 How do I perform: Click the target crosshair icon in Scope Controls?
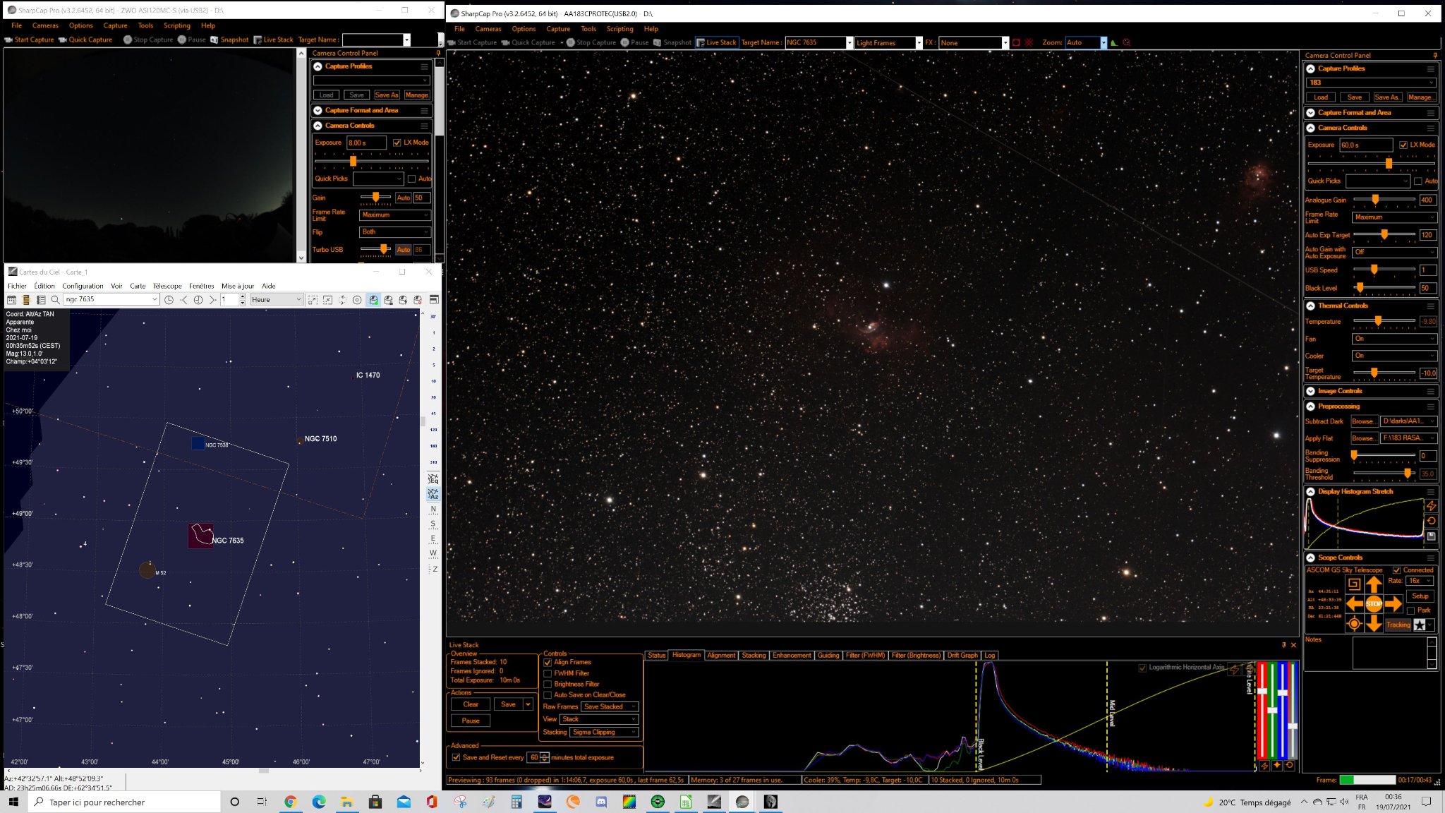(x=1354, y=624)
